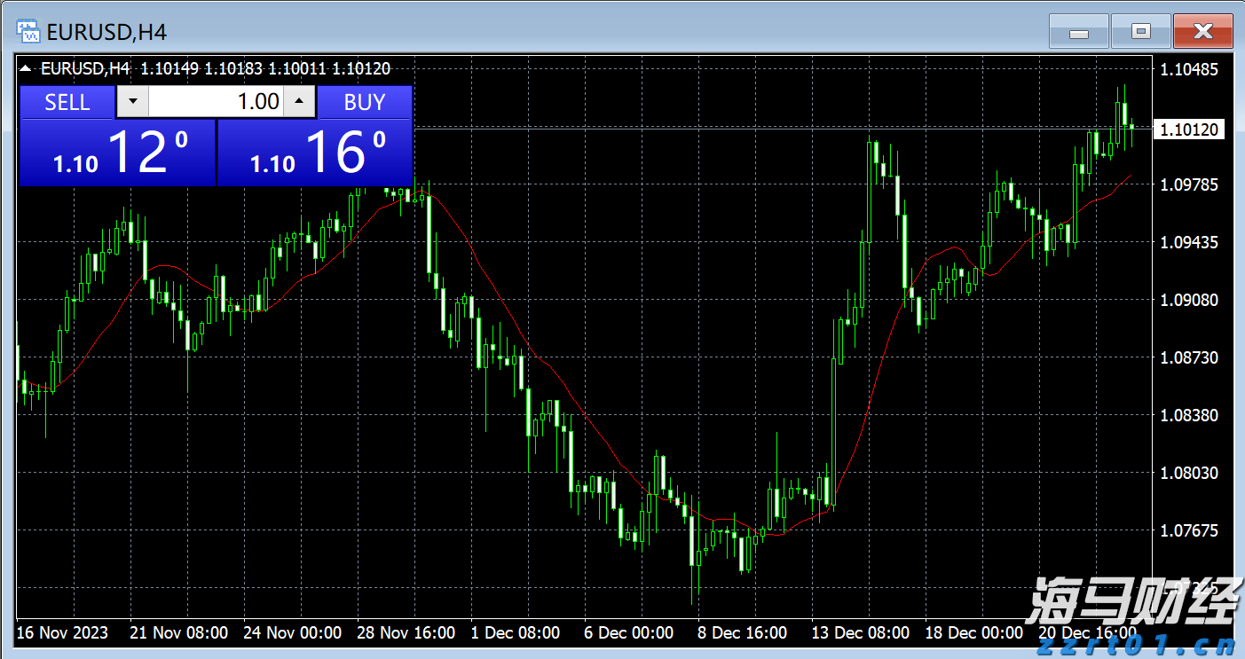Increase lot volume with the up arrow
1245x659 pixels.
point(299,102)
